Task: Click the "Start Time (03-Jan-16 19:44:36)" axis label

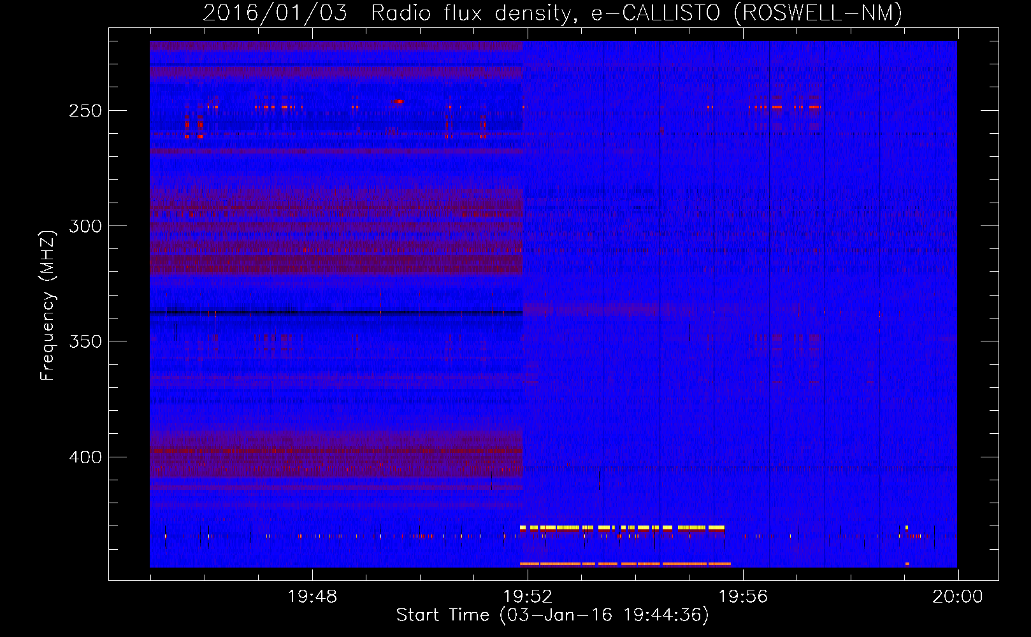Action: click(x=552, y=615)
